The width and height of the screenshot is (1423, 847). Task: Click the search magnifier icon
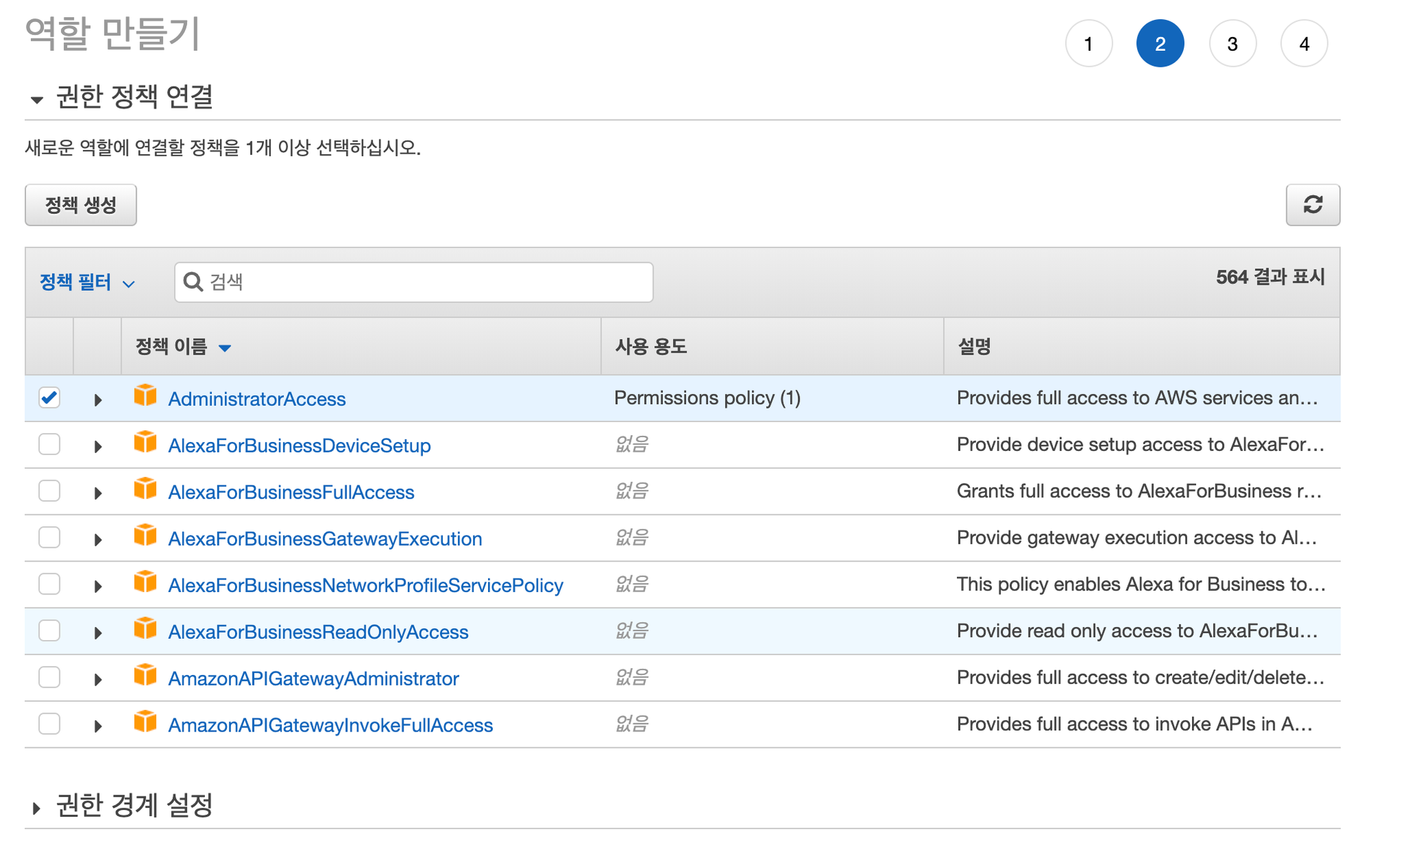[x=193, y=282]
